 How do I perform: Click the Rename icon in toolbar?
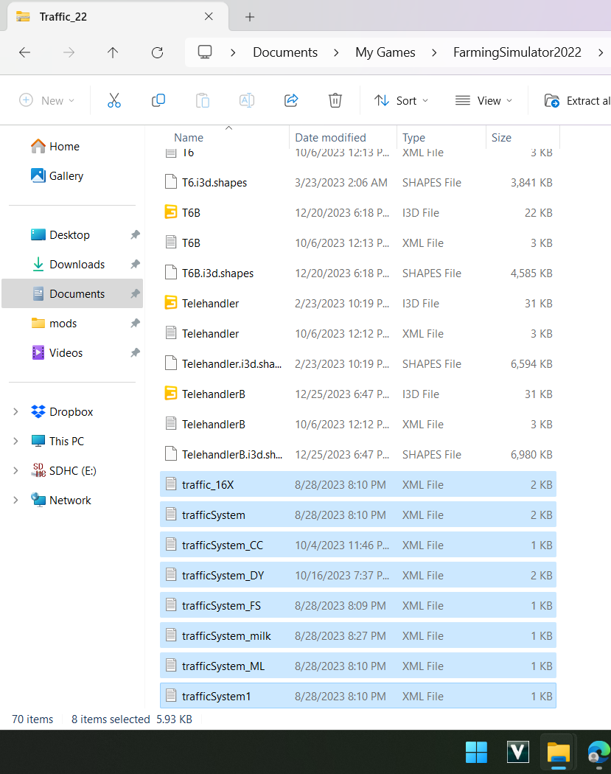[247, 101]
